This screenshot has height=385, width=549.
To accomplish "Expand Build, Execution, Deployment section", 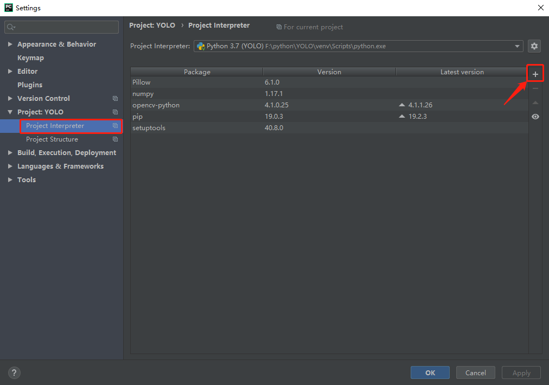I will click(x=10, y=152).
